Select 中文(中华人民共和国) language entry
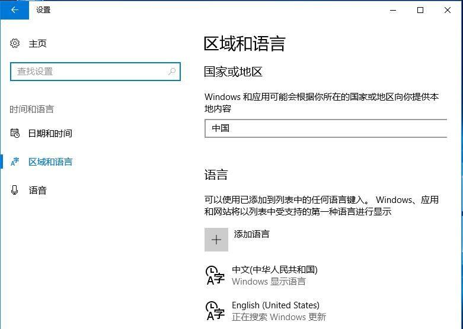Screen dimensions: 463x329 (x=274, y=275)
